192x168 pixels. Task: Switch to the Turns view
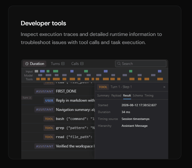(58, 64)
